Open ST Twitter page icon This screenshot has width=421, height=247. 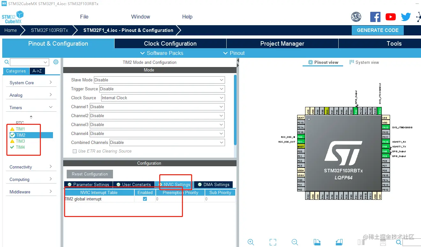click(x=406, y=17)
